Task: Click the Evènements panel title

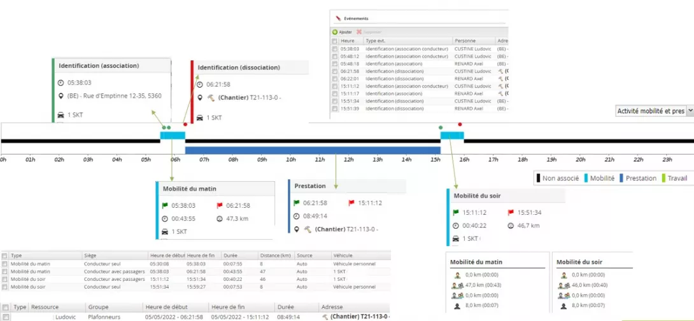Action: click(x=356, y=18)
